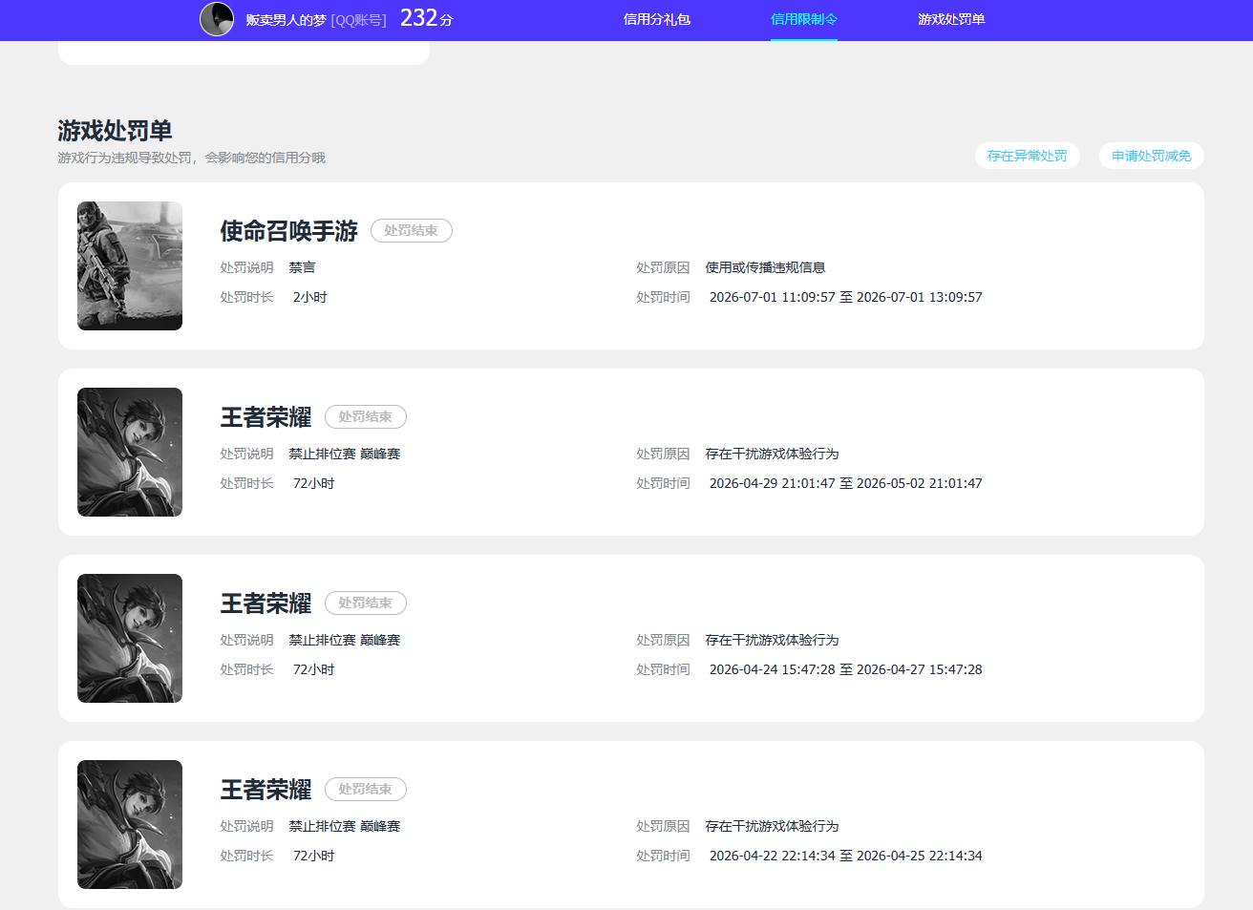The height and width of the screenshot is (910, 1253).
Task: Switch to the 信用限制令 tab
Action: 804,19
